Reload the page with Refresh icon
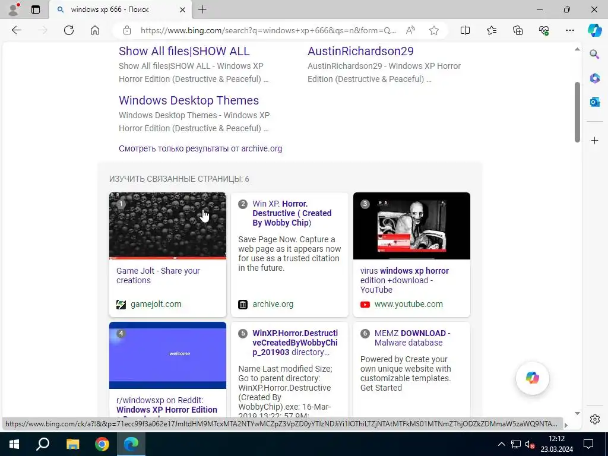The width and height of the screenshot is (608, 456). point(69,30)
